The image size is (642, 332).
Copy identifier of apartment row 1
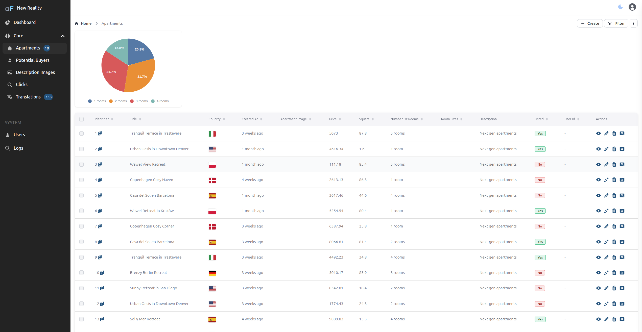[x=100, y=133]
